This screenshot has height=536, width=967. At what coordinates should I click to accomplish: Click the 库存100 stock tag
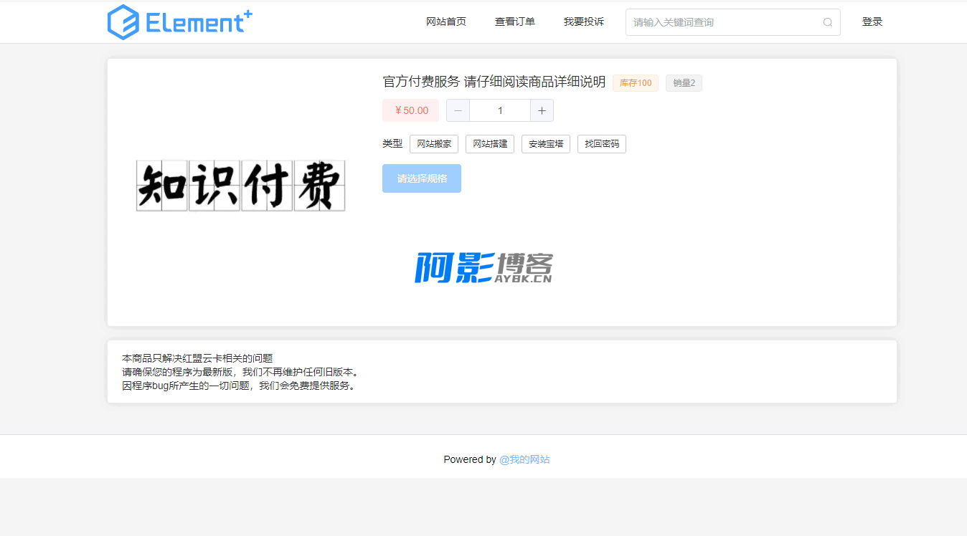pos(636,83)
